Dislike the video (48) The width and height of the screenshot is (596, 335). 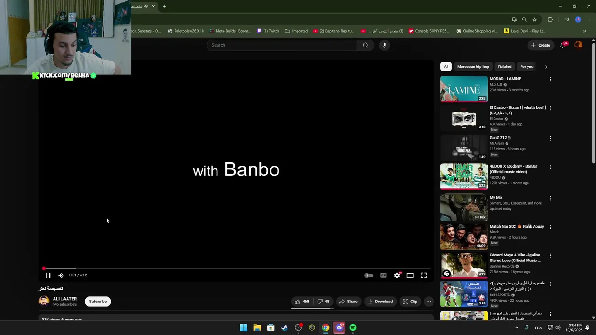[x=323, y=301]
